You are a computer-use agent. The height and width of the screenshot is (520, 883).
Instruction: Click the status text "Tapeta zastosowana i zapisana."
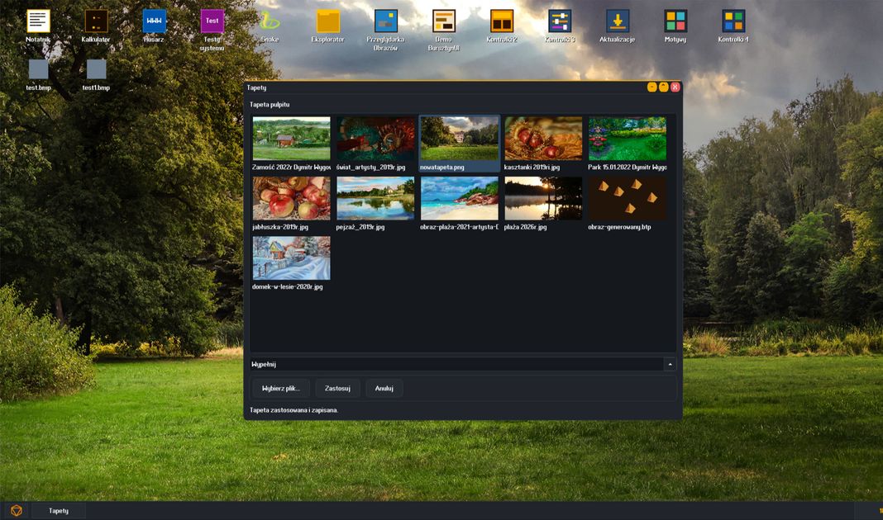click(294, 410)
